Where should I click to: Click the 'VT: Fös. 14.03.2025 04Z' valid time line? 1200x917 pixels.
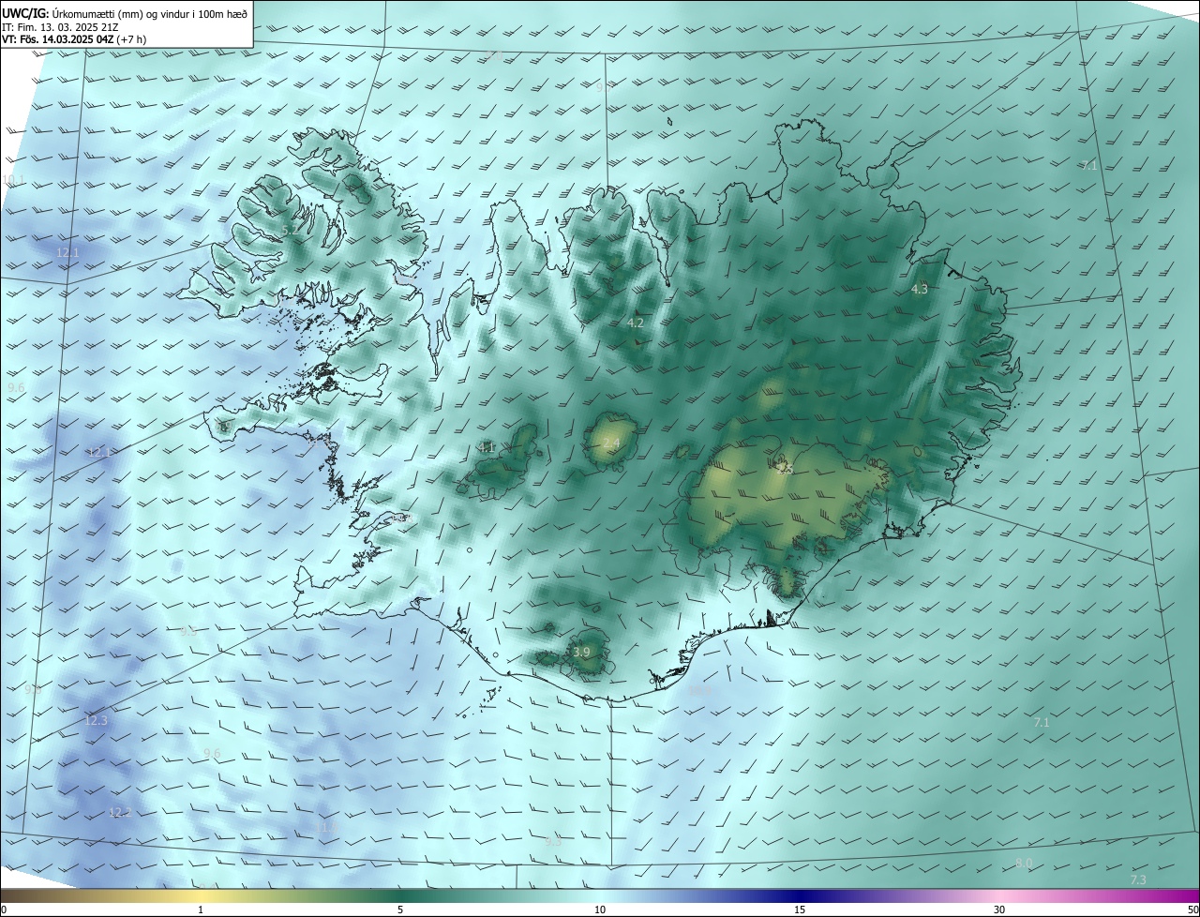[59, 40]
